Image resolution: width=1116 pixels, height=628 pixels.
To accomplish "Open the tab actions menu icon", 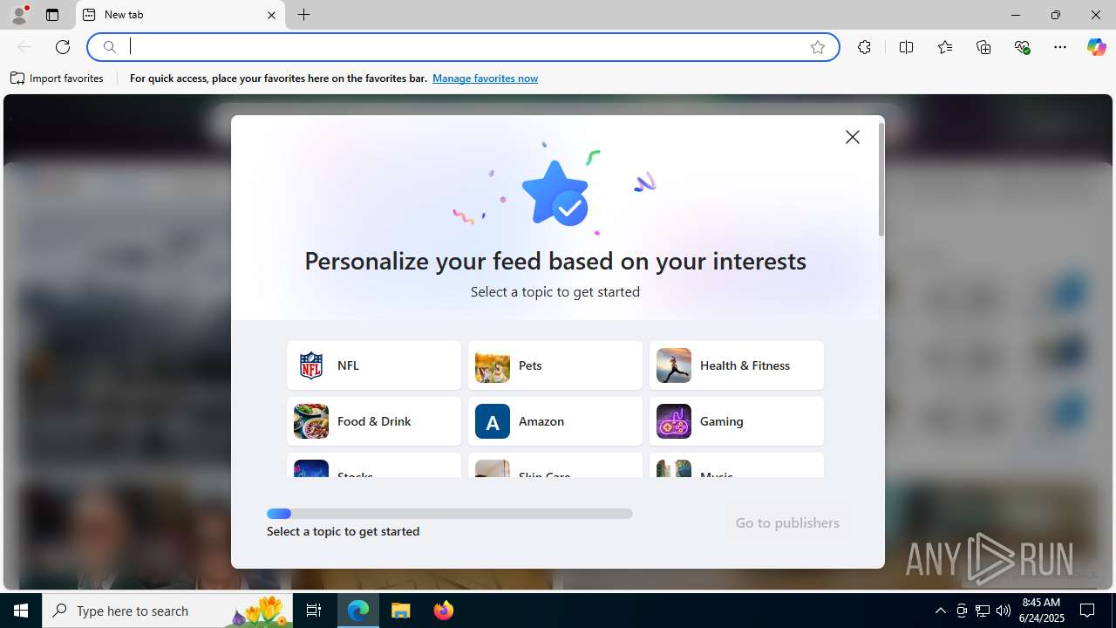I will pos(52,15).
